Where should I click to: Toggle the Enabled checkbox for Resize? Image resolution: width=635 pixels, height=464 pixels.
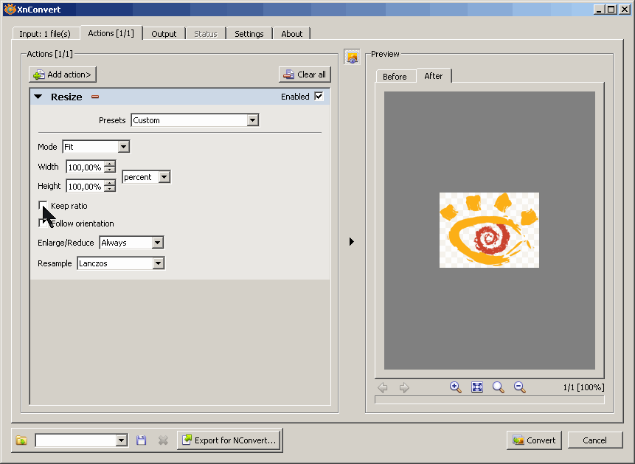point(319,97)
